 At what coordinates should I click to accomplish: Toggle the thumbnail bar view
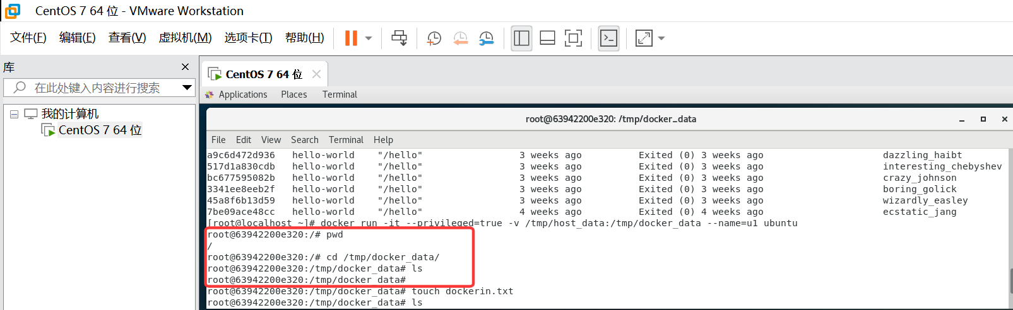coord(547,38)
